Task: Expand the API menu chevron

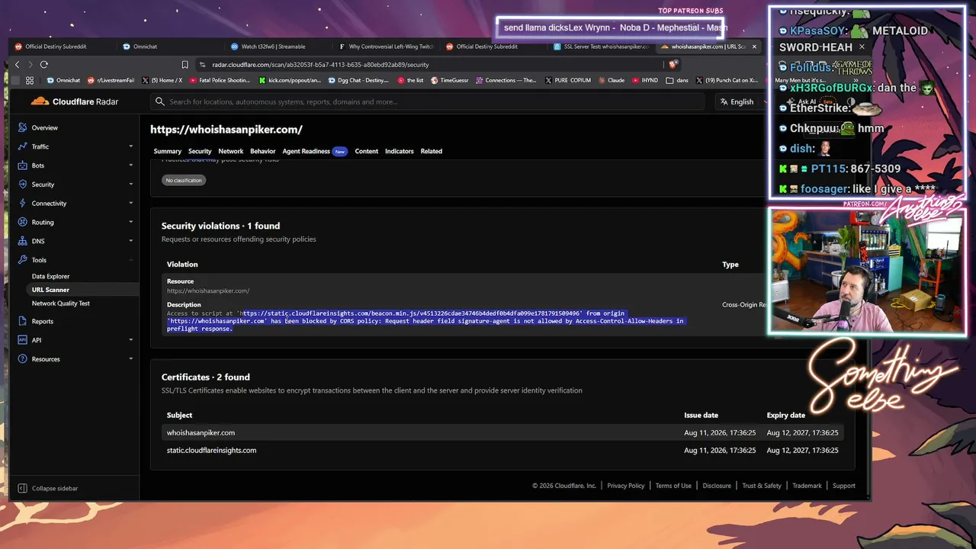Action: coord(131,340)
